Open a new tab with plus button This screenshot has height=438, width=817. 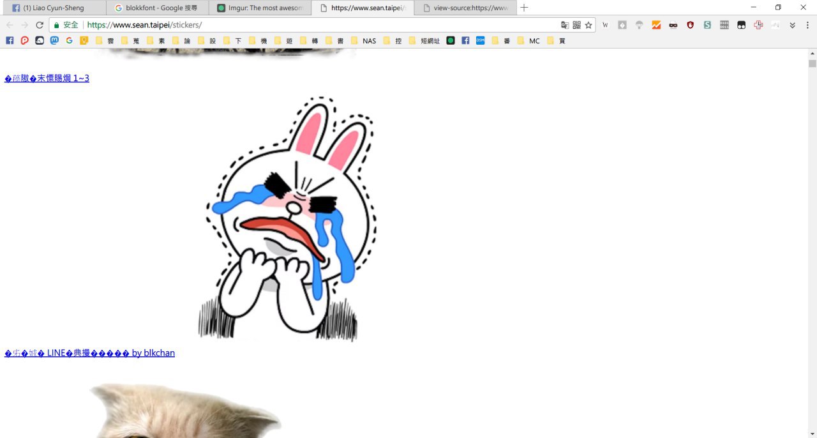coord(524,8)
